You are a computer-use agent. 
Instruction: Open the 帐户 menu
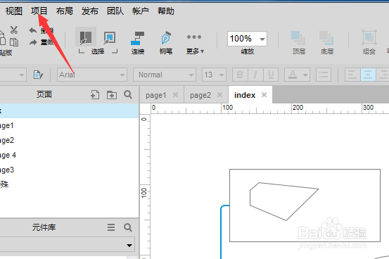[141, 11]
